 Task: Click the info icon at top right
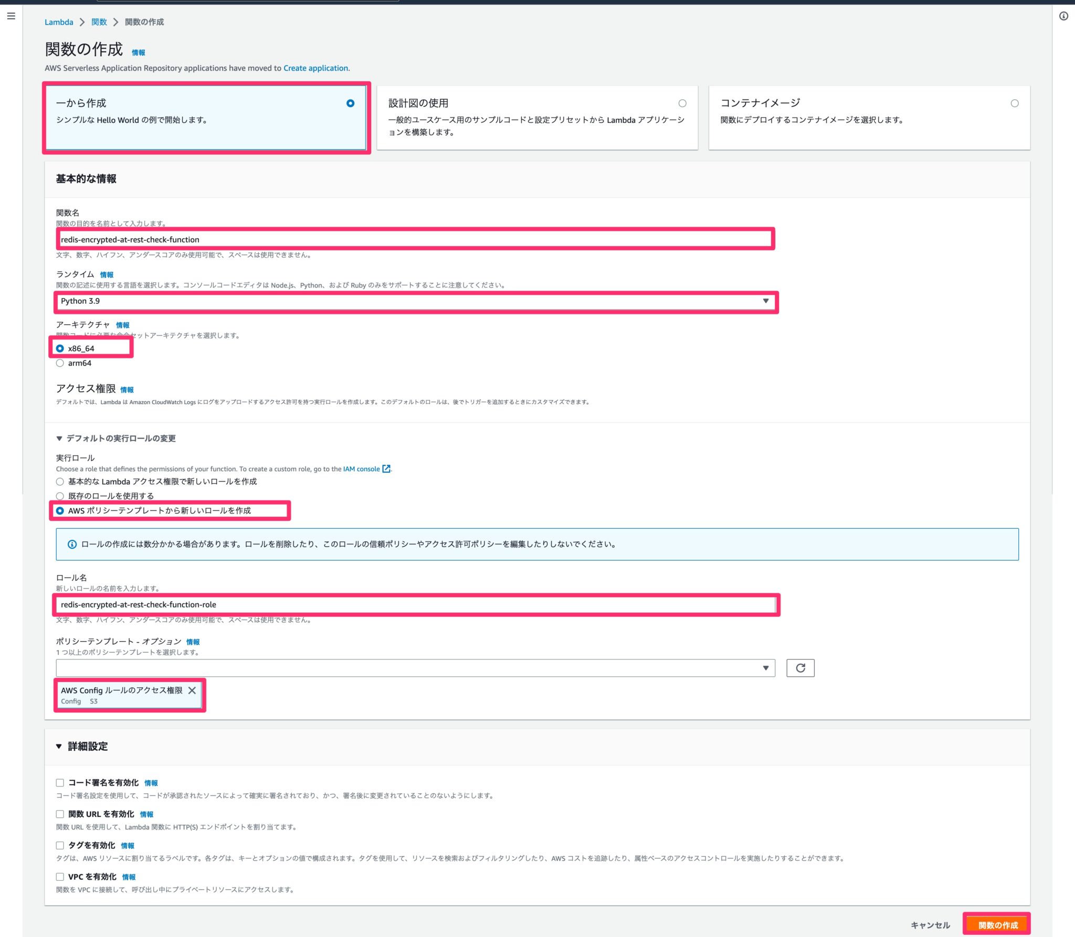coord(1063,16)
